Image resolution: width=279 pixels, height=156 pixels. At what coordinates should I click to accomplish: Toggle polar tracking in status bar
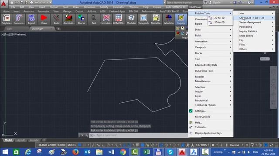(x=108, y=145)
